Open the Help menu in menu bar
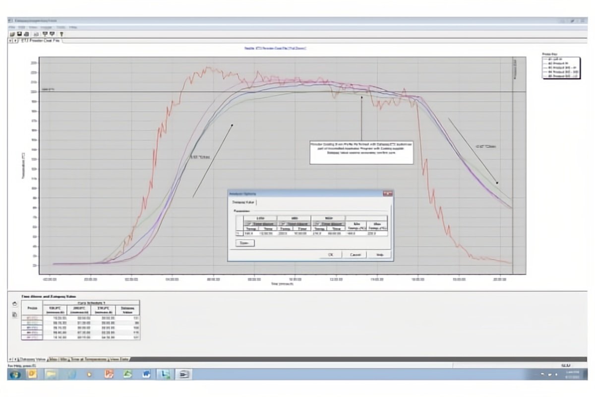 click(73, 27)
